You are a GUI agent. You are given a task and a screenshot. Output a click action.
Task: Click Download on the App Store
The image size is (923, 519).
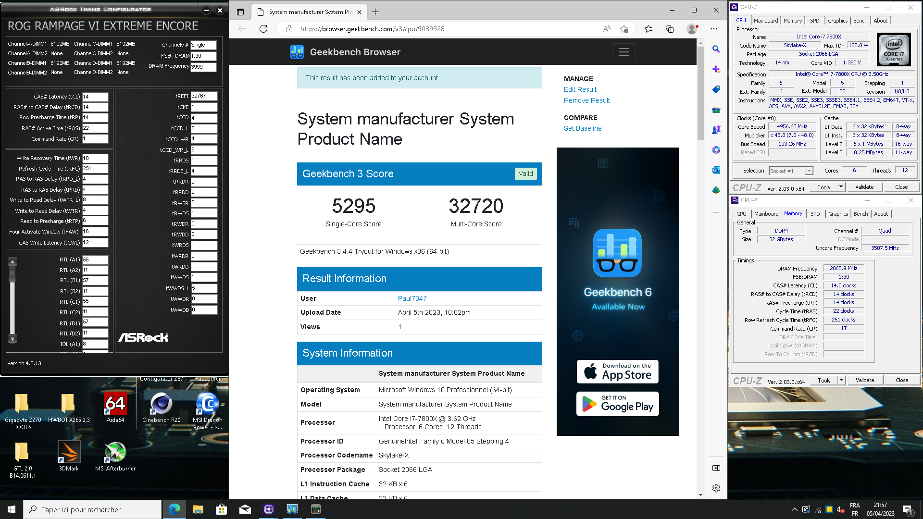pyautogui.click(x=618, y=371)
